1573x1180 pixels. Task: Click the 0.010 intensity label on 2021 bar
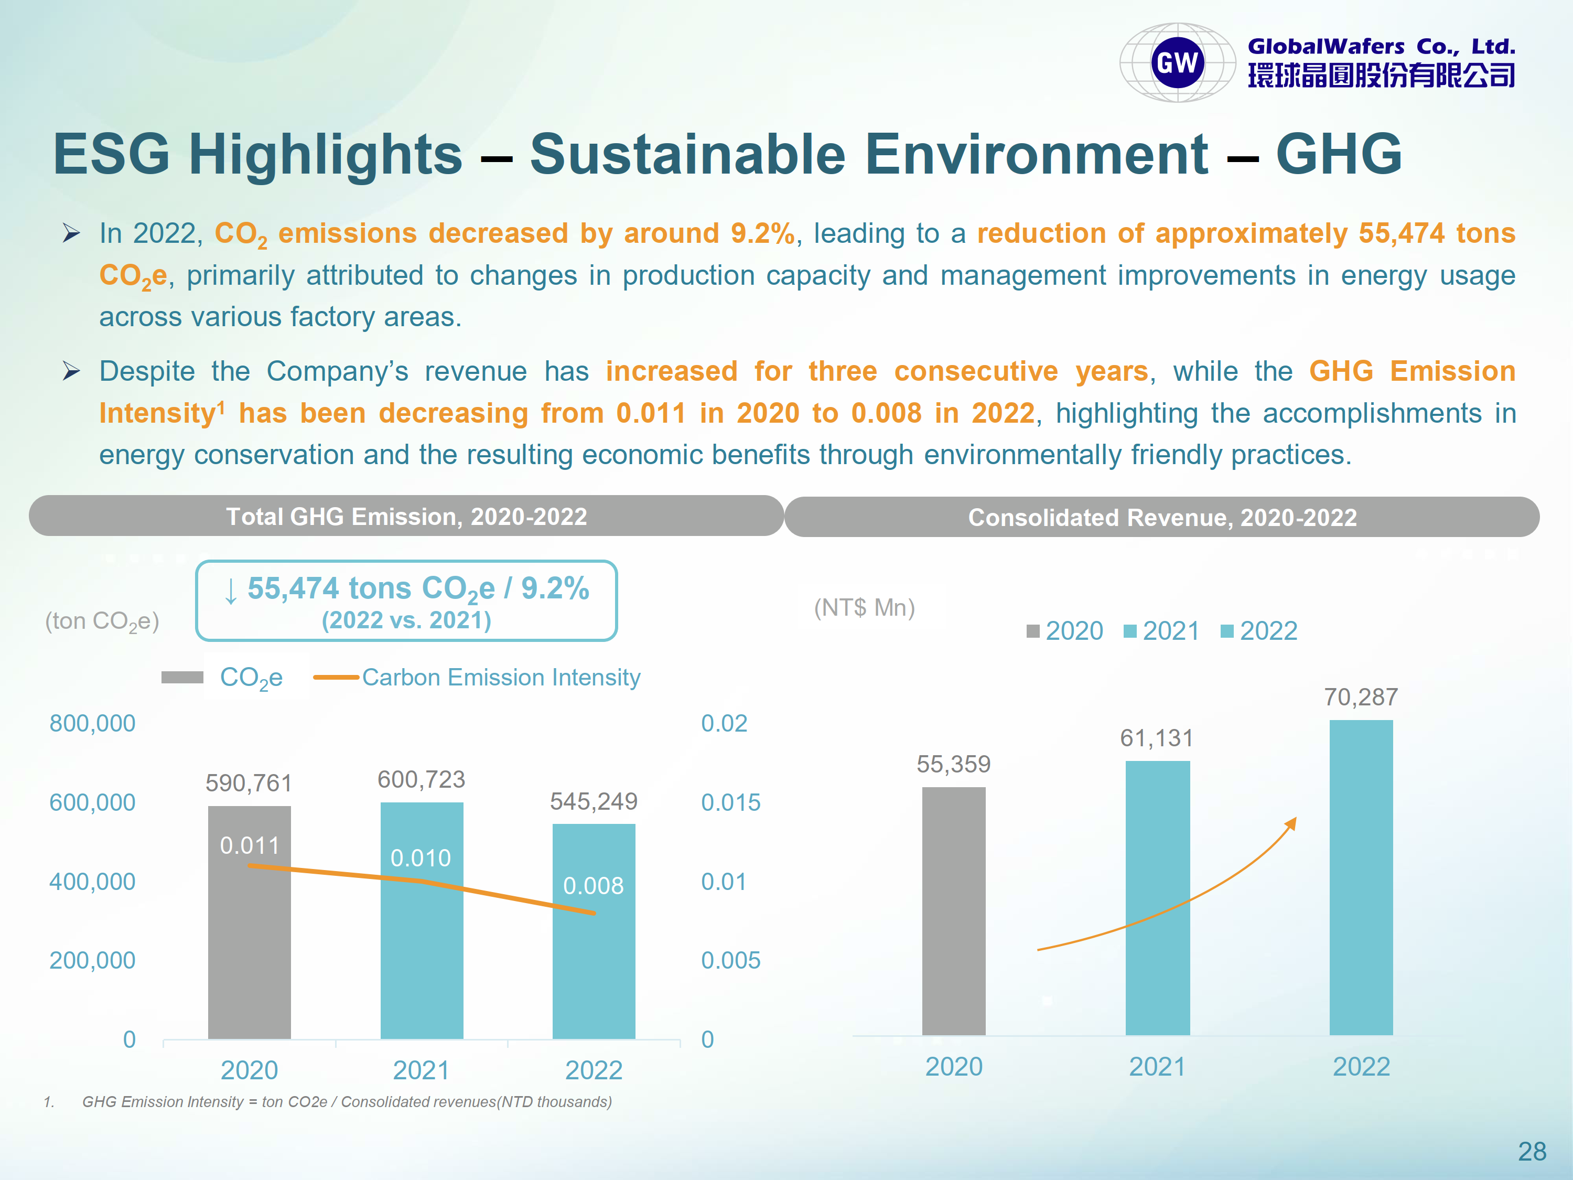coord(421,858)
